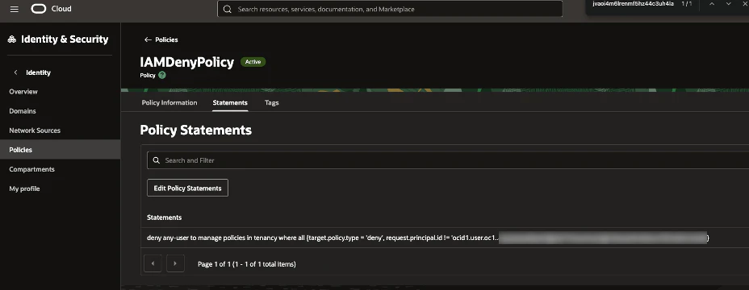Click the Statements column header
Screen dimensions: 749x290
[x=165, y=217]
